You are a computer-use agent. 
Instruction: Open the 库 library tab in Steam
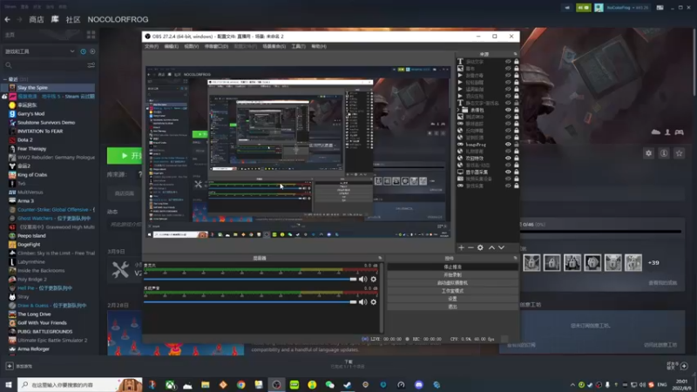tap(55, 19)
